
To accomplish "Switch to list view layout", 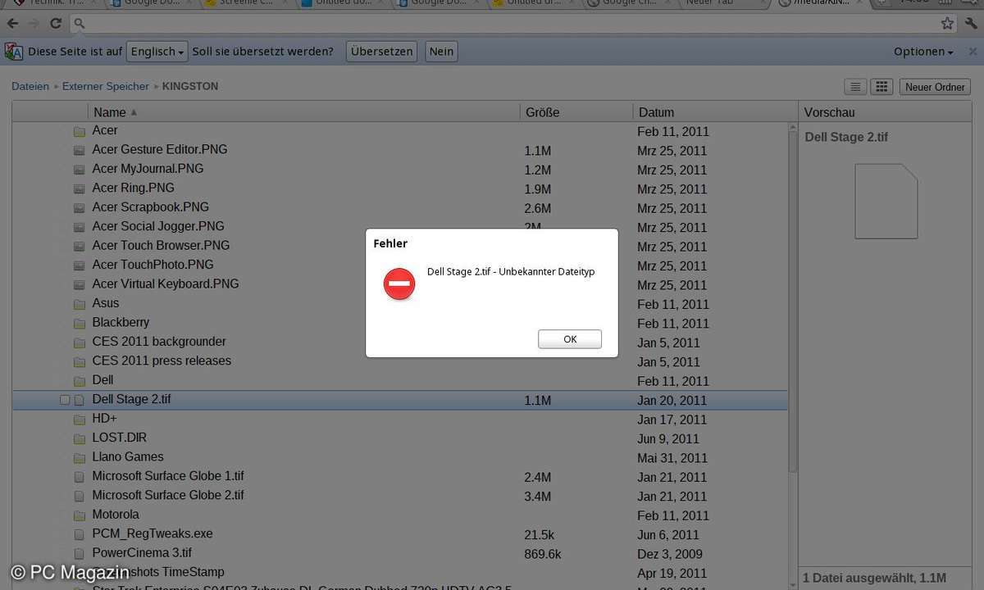I will 855,87.
